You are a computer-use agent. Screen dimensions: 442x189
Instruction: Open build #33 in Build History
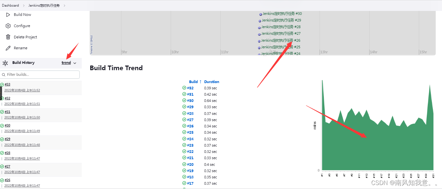click(x=7, y=84)
